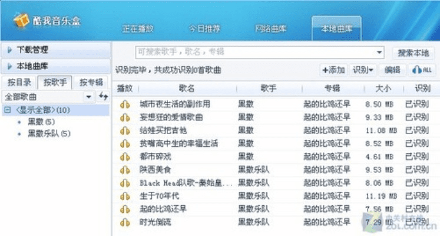
Task: Click the play ALL headphone button
Action: (x=422, y=70)
